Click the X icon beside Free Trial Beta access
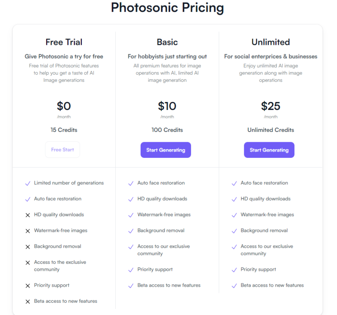Image resolution: width=337 pixels, height=315 pixels. point(28,302)
